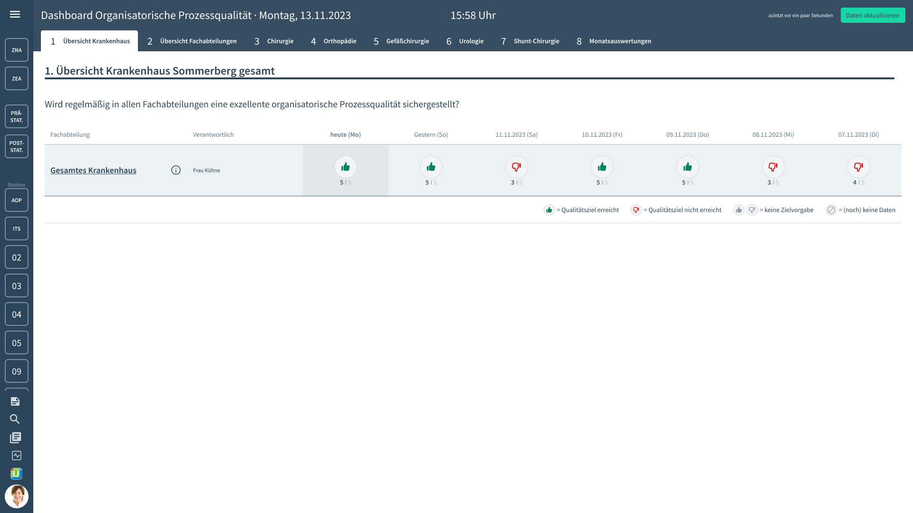The width and height of the screenshot is (913, 513).
Task: Open station 03 in sidebar
Action: click(17, 286)
